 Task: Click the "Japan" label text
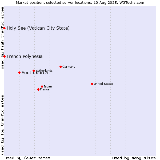[48, 86]
